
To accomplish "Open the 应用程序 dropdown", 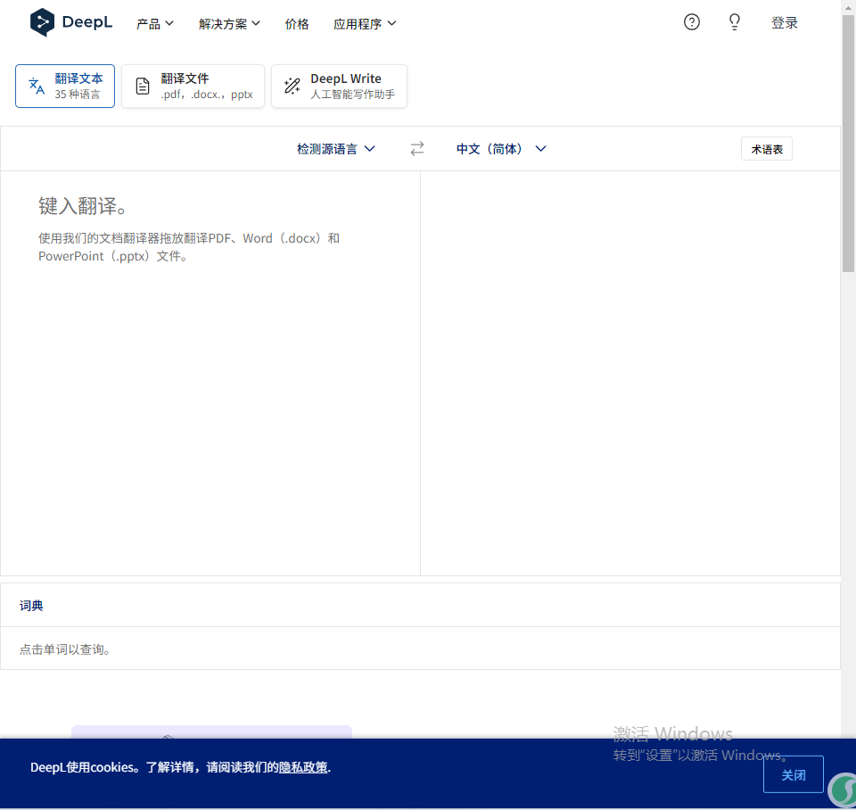I will pyautogui.click(x=365, y=23).
